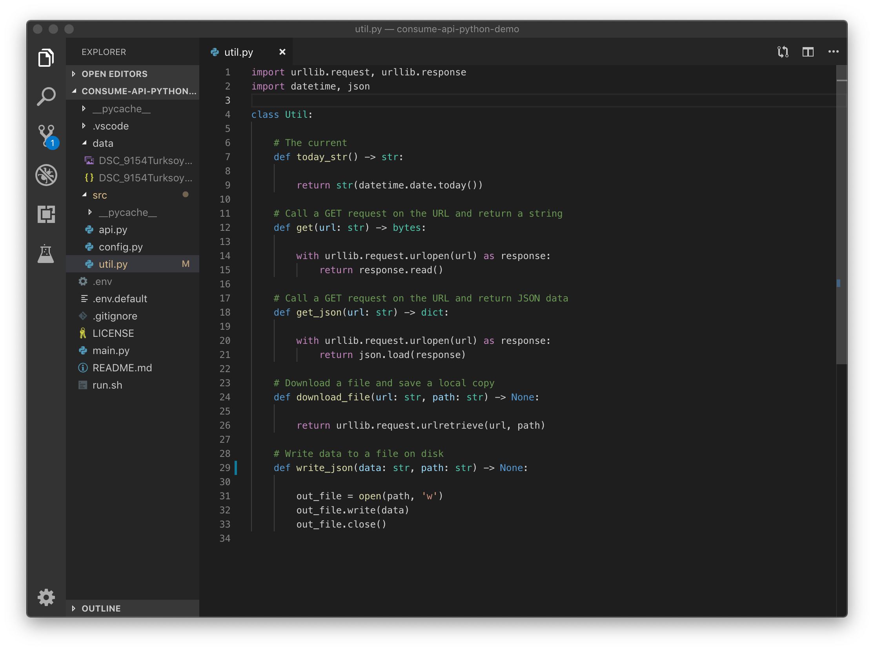The height and width of the screenshot is (650, 874).
Task: Open the editor More Actions menu
Action: pyautogui.click(x=833, y=52)
